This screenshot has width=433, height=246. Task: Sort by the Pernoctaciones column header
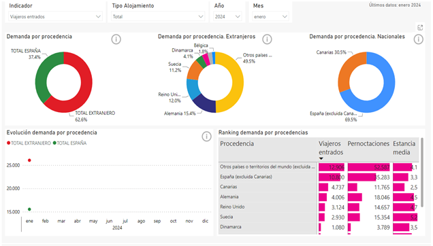368,143
